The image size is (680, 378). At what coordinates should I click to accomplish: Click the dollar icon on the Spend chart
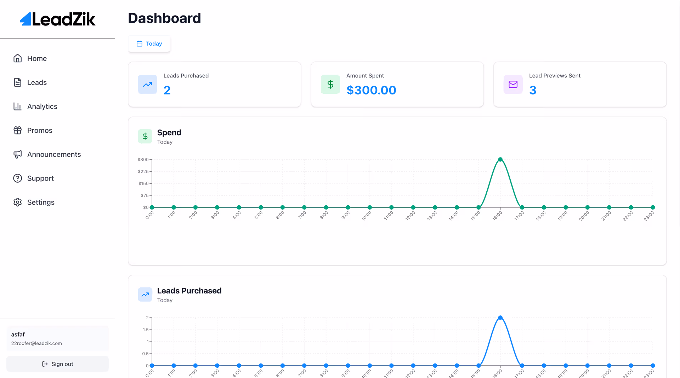[145, 136]
